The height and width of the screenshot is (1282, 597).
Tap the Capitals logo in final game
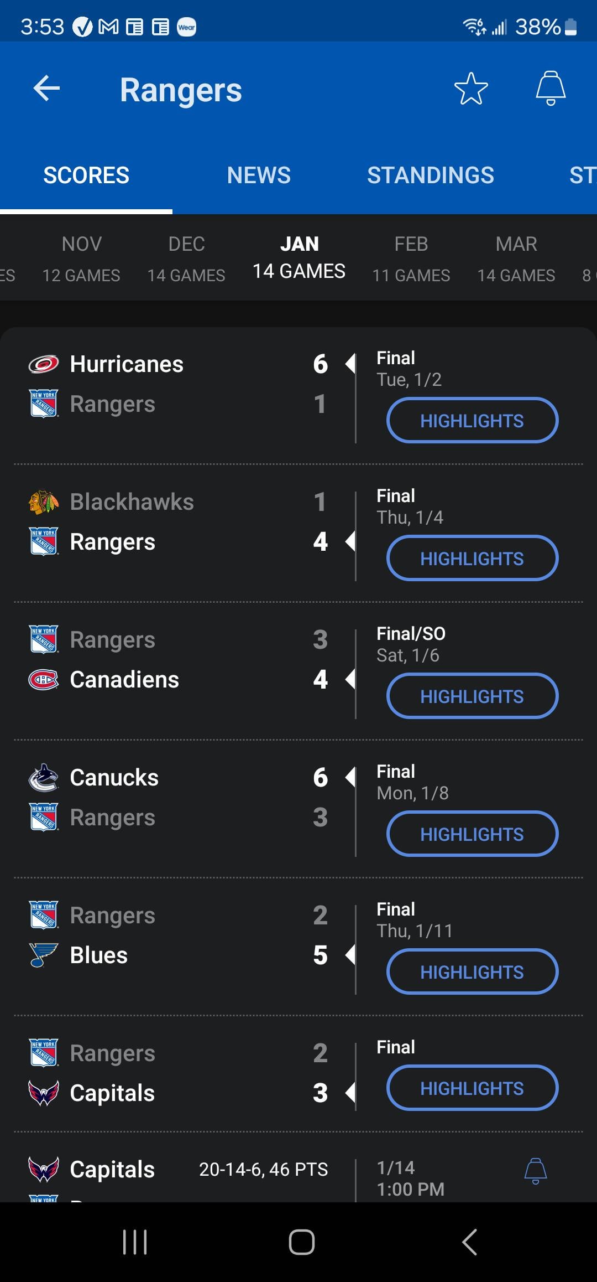pyautogui.click(x=44, y=1093)
